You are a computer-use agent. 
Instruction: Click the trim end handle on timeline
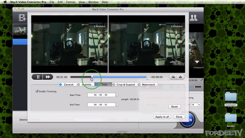pos(147,78)
